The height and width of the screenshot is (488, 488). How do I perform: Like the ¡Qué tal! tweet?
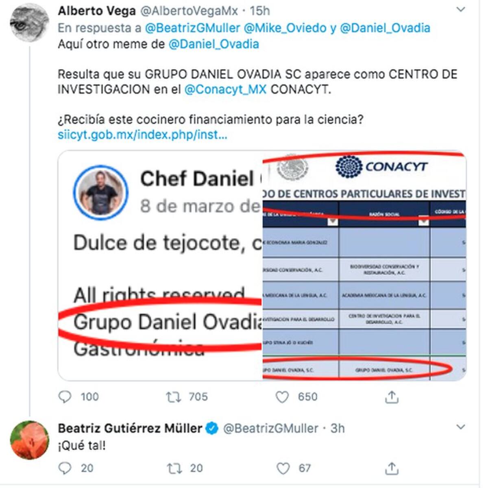click(283, 468)
